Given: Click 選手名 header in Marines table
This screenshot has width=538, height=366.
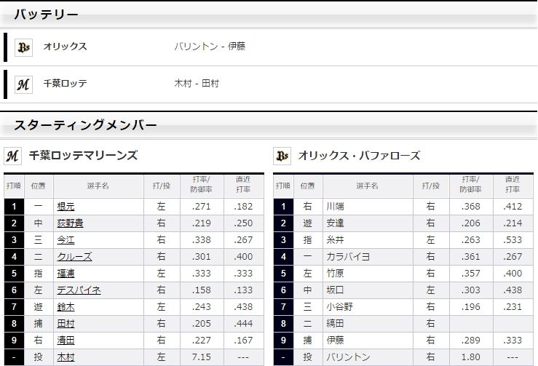Looking at the screenshot, I should 98,186.
